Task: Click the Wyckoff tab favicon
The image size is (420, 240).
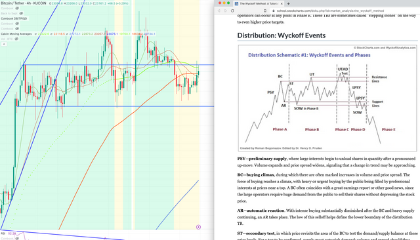Action: click(236, 4)
